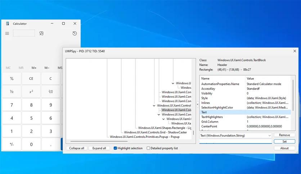Click digit 2 in Calculator
301x174 pixels.
coord(31,131)
